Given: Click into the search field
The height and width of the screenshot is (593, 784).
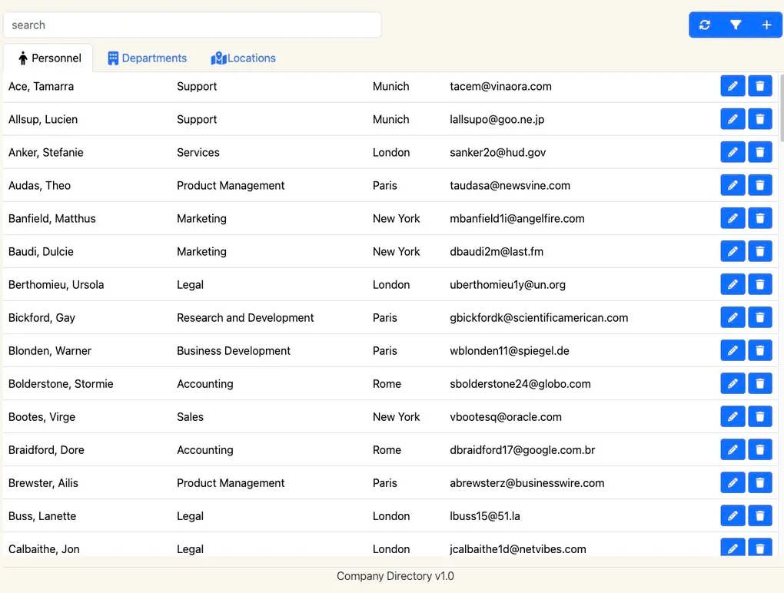Looking at the screenshot, I should coord(192,25).
